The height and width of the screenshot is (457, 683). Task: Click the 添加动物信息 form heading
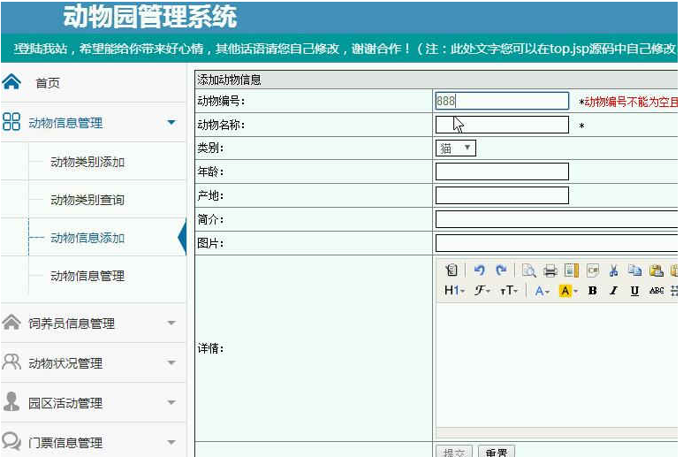click(229, 80)
